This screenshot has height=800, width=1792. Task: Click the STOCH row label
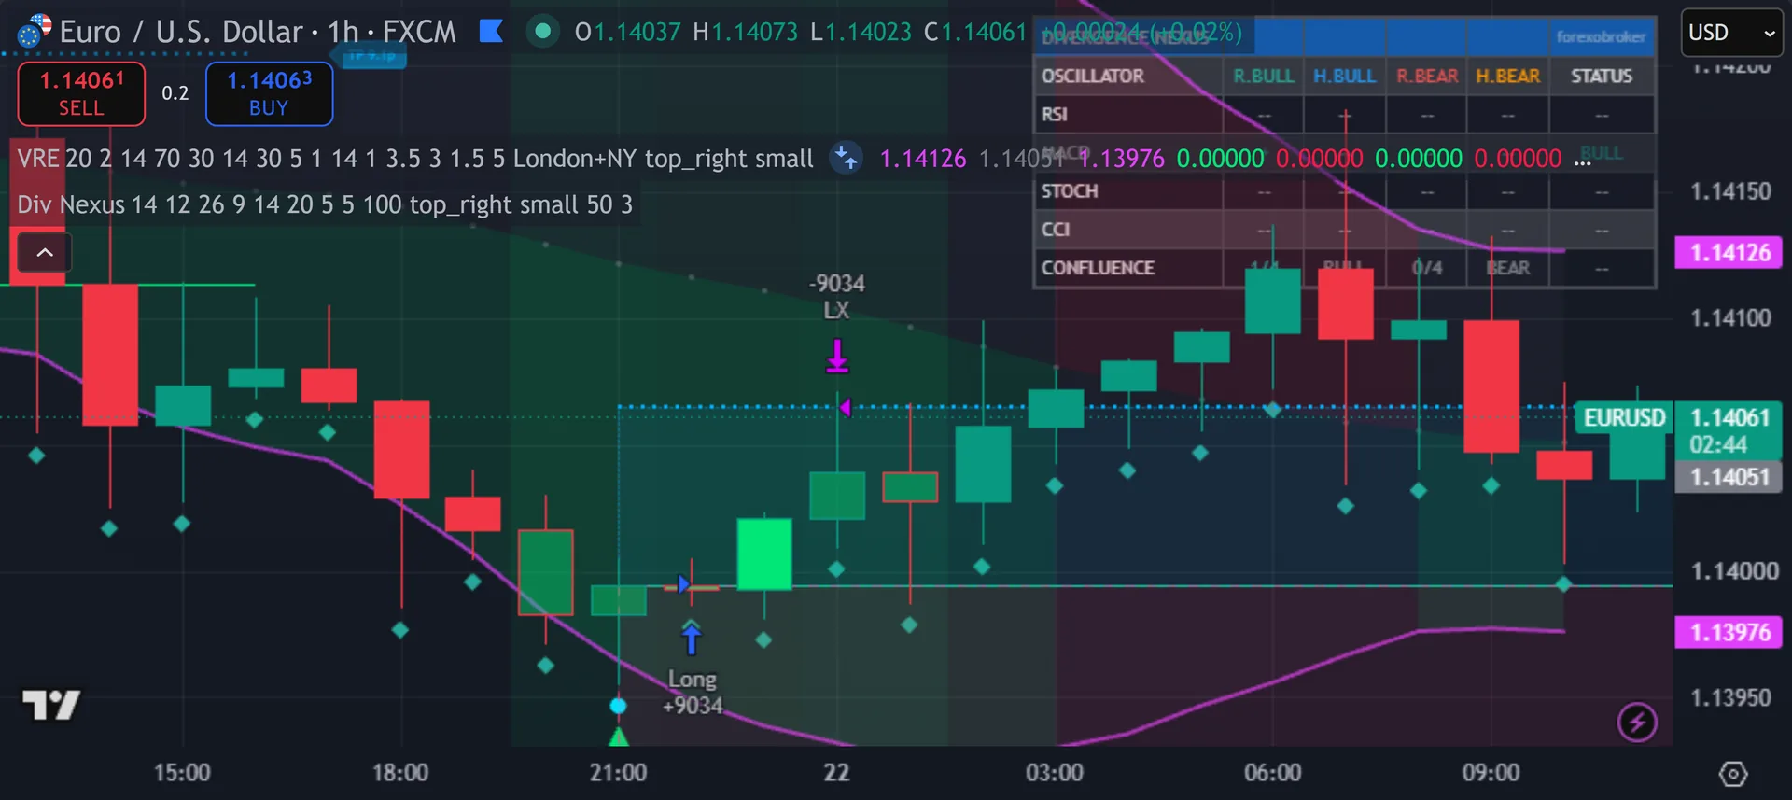(1070, 191)
